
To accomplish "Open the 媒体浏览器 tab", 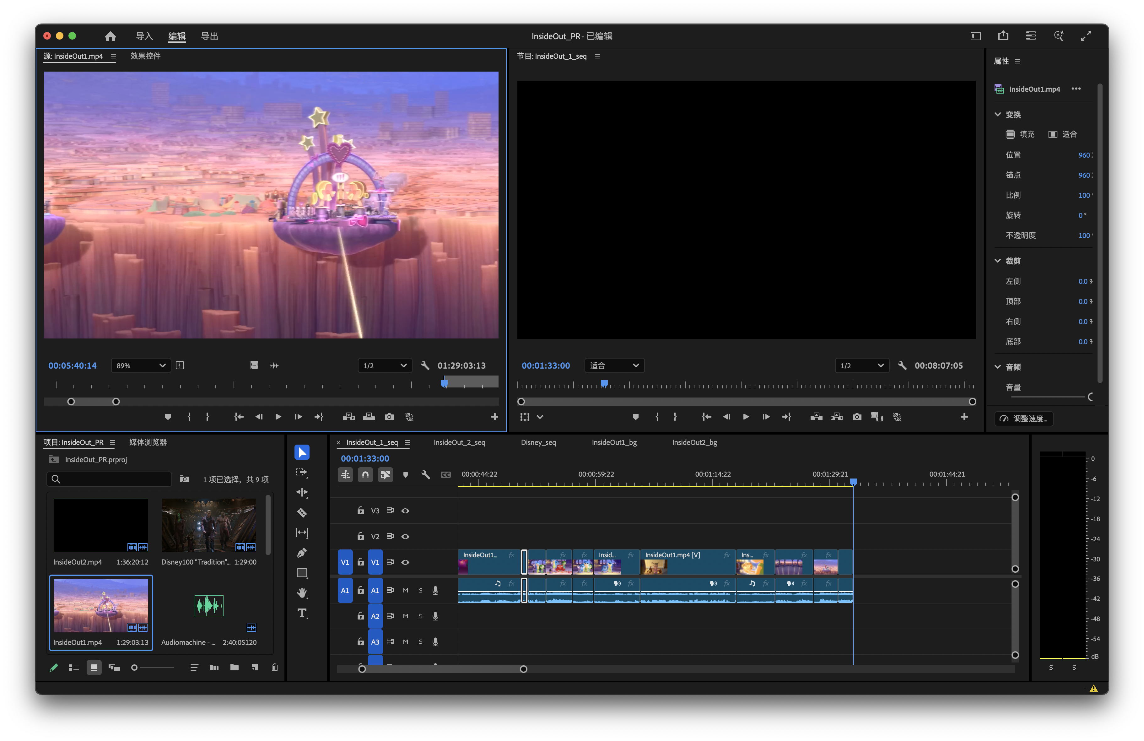I will [x=148, y=442].
